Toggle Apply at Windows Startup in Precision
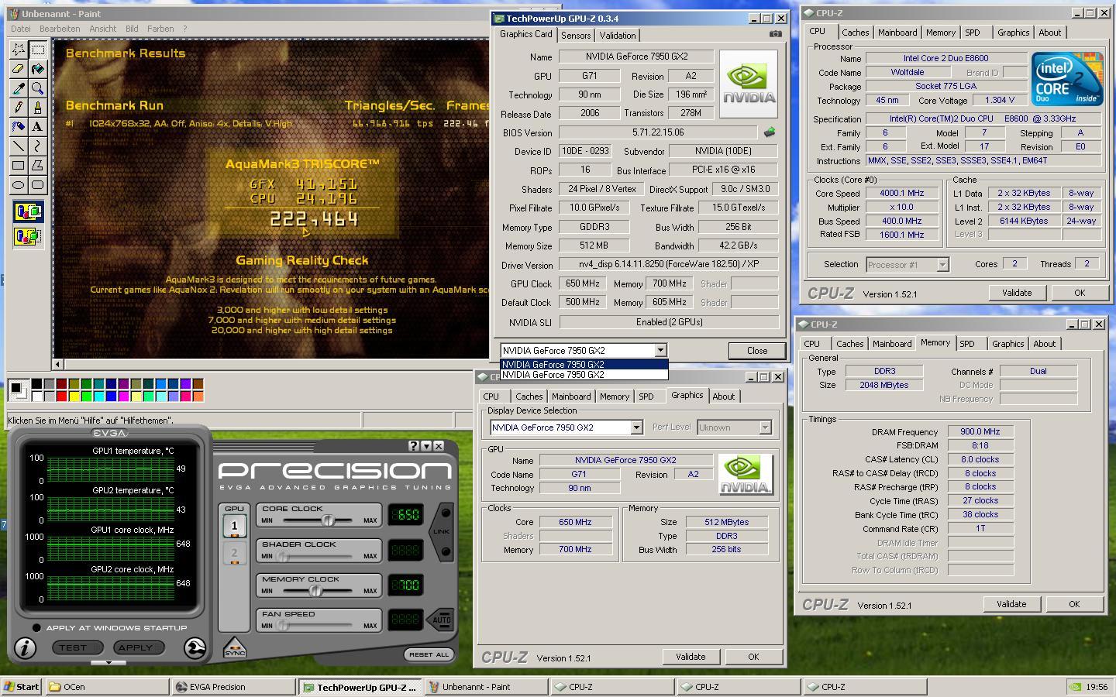 pos(36,628)
